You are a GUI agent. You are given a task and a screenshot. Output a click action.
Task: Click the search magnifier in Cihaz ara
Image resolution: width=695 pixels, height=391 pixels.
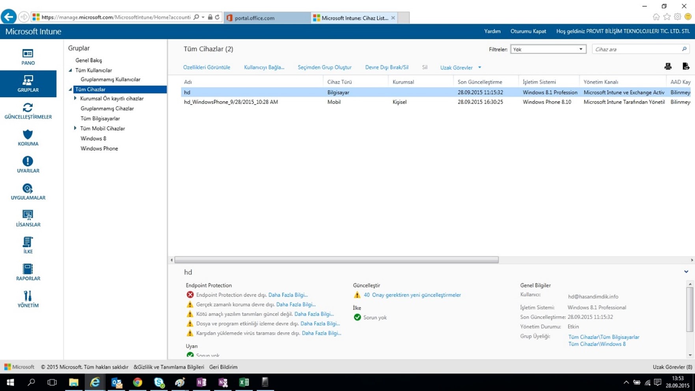[x=684, y=49]
